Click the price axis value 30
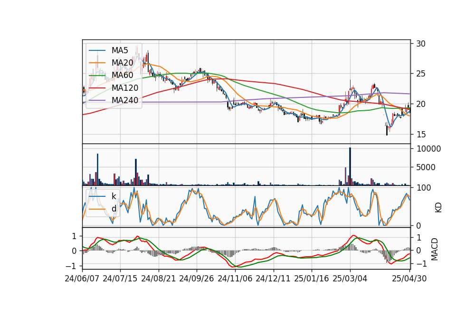Image resolution: width=456 pixels, height=328 pixels. point(421,44)
